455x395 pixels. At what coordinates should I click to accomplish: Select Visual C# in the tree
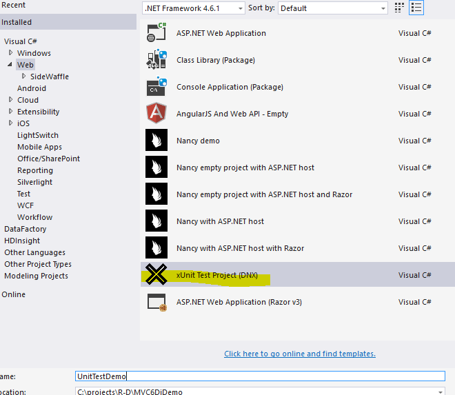tap(20, 41)
